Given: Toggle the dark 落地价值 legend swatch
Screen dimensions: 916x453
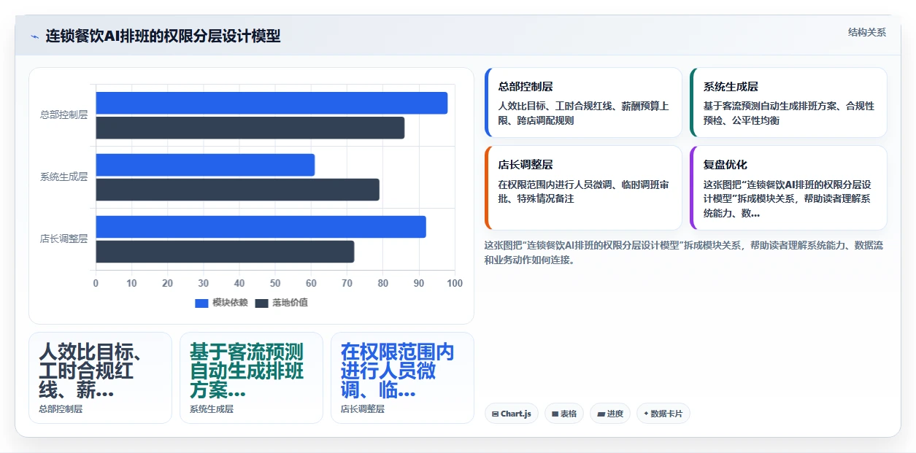Looking at the screenshot, I should [262, 303].
